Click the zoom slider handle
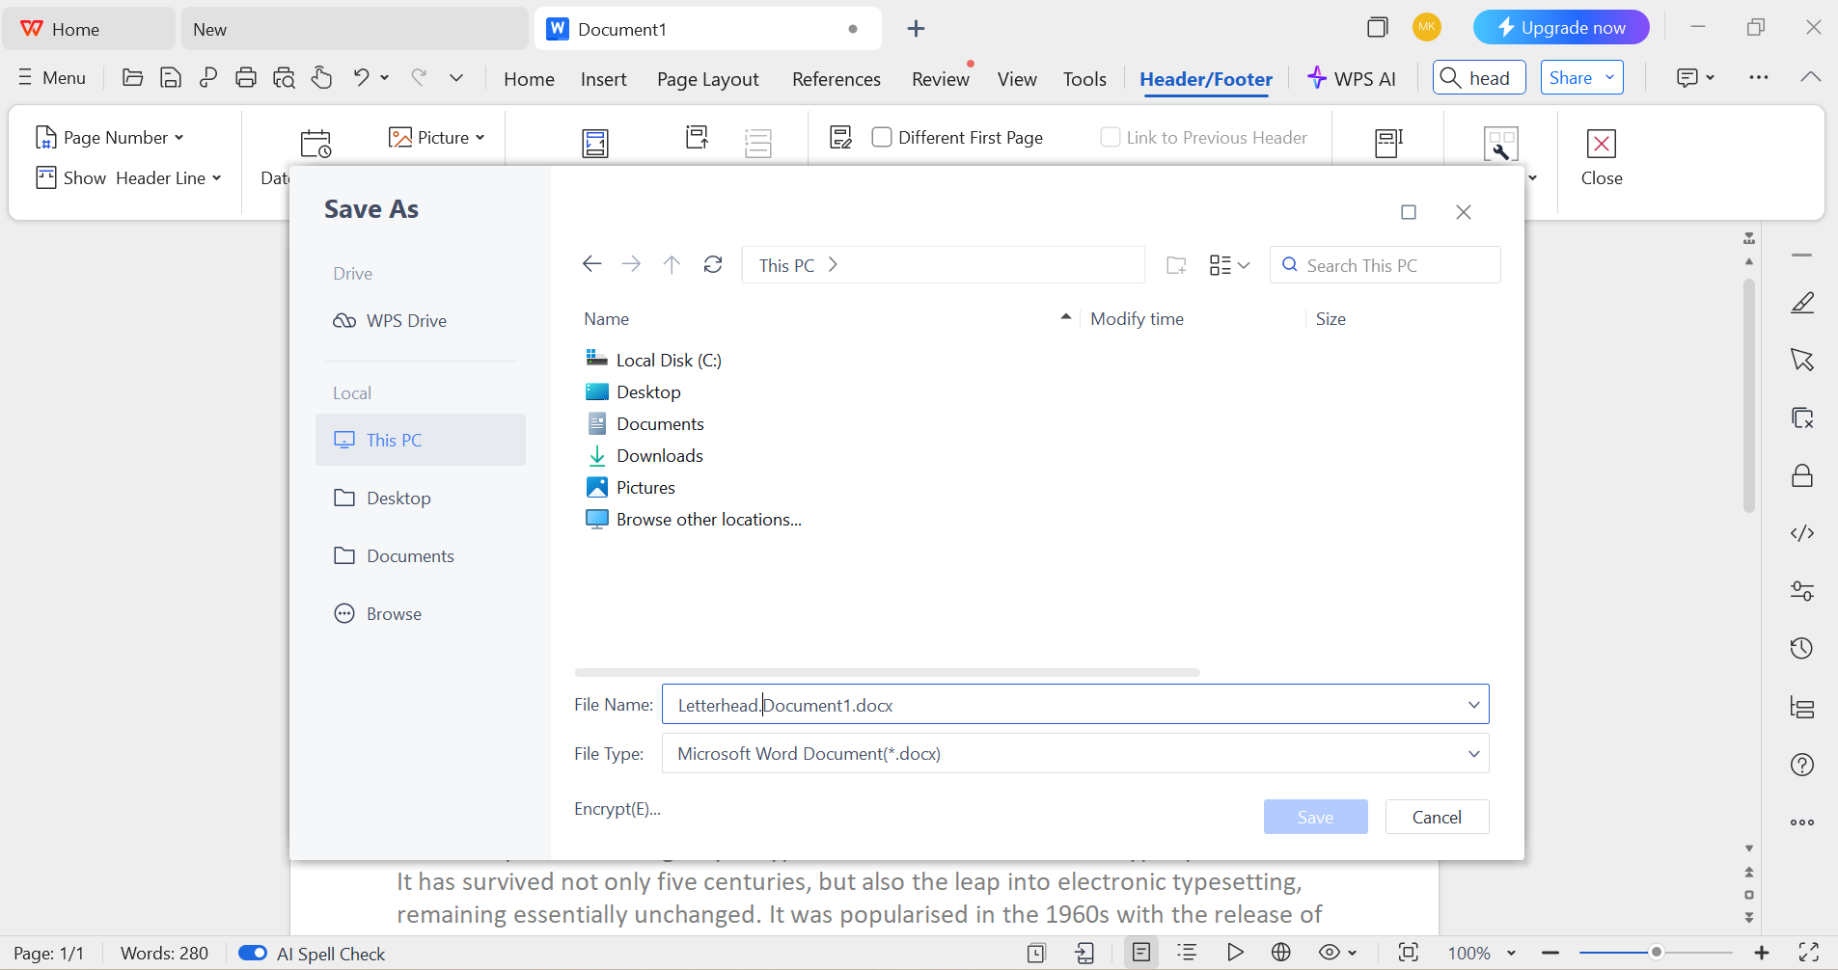The width and height of the screenshot is (1838, 970). pos(1656,953)
